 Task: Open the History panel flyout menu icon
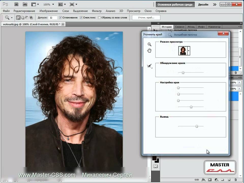tap(240, 27)
